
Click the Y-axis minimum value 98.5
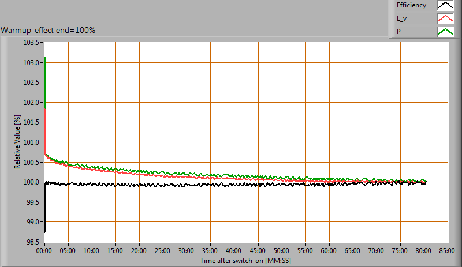(32, 242)
